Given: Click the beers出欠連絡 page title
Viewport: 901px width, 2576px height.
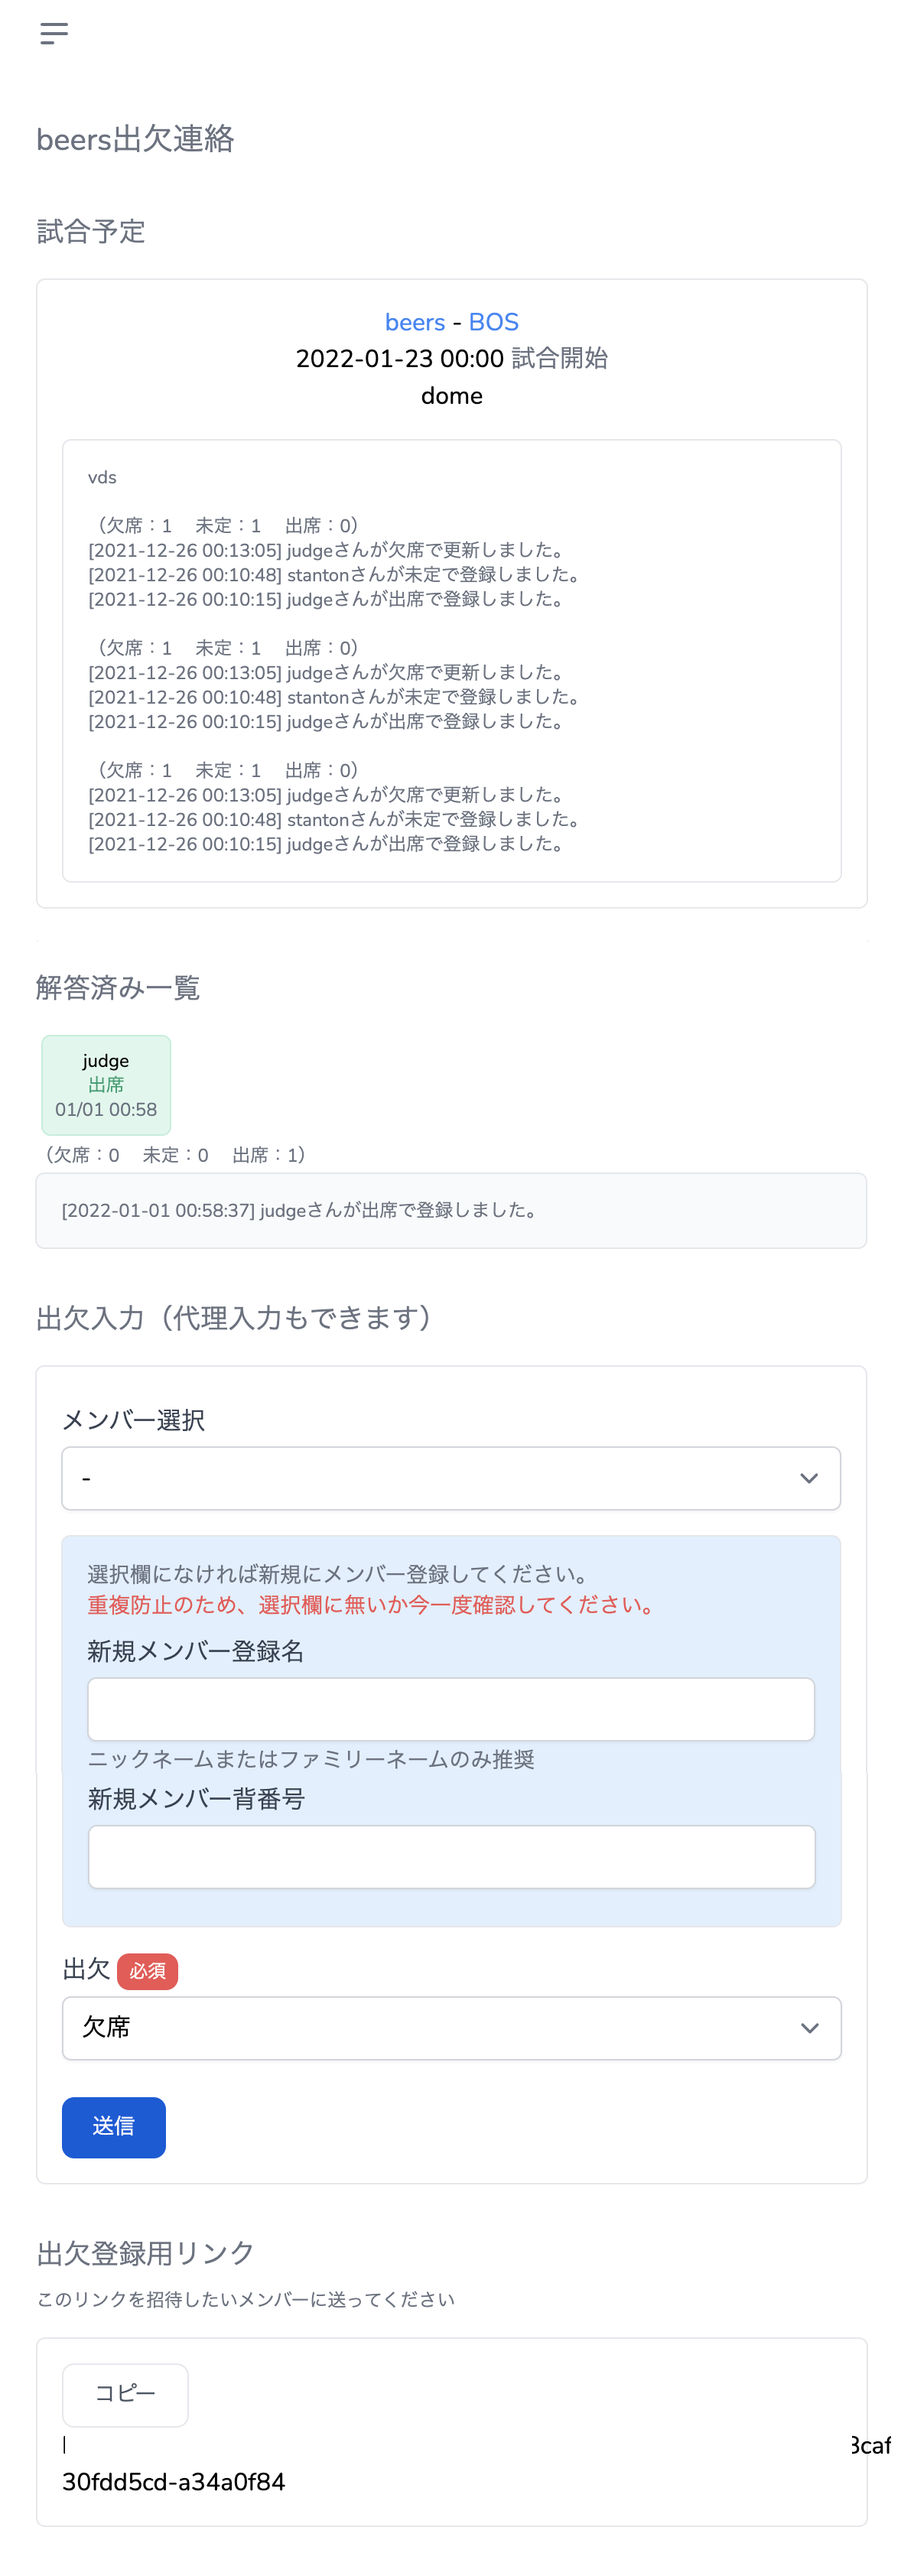Looking at the screenshot, I should [135, 139].
